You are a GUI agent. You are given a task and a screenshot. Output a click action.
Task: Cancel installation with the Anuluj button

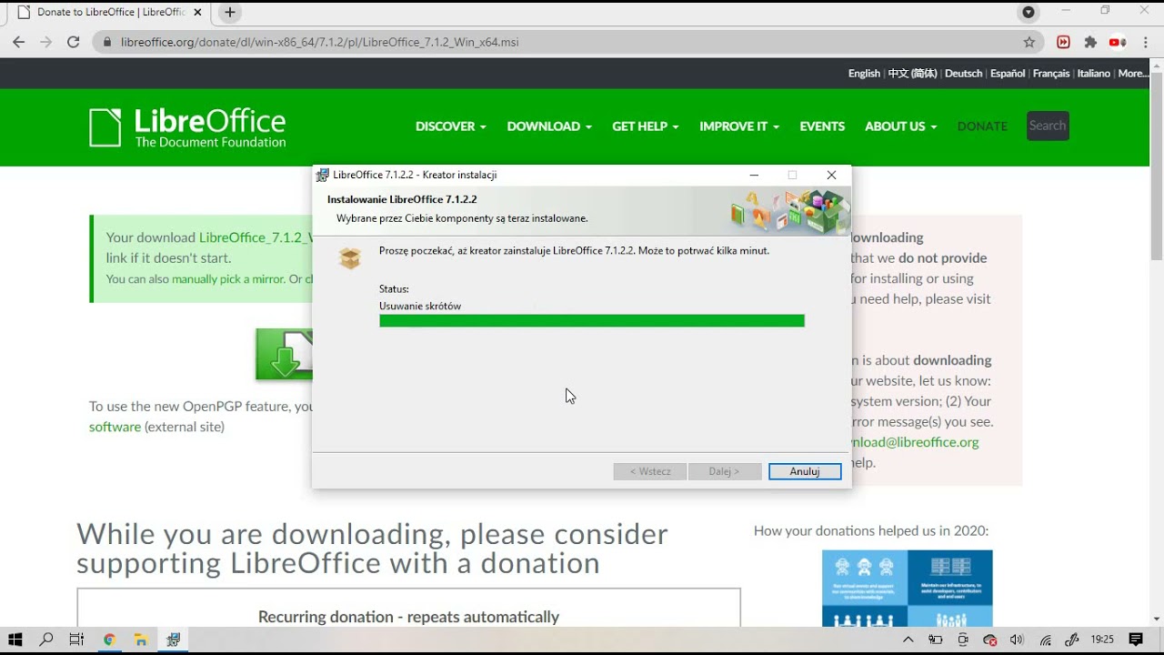(805, 471)
